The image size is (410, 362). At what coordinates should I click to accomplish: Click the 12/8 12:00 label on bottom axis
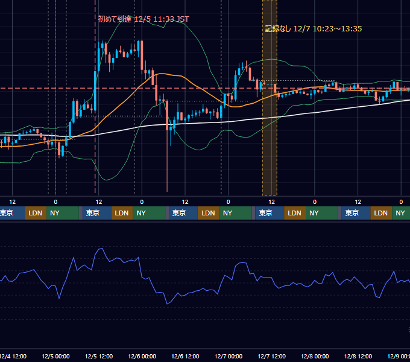358,356
